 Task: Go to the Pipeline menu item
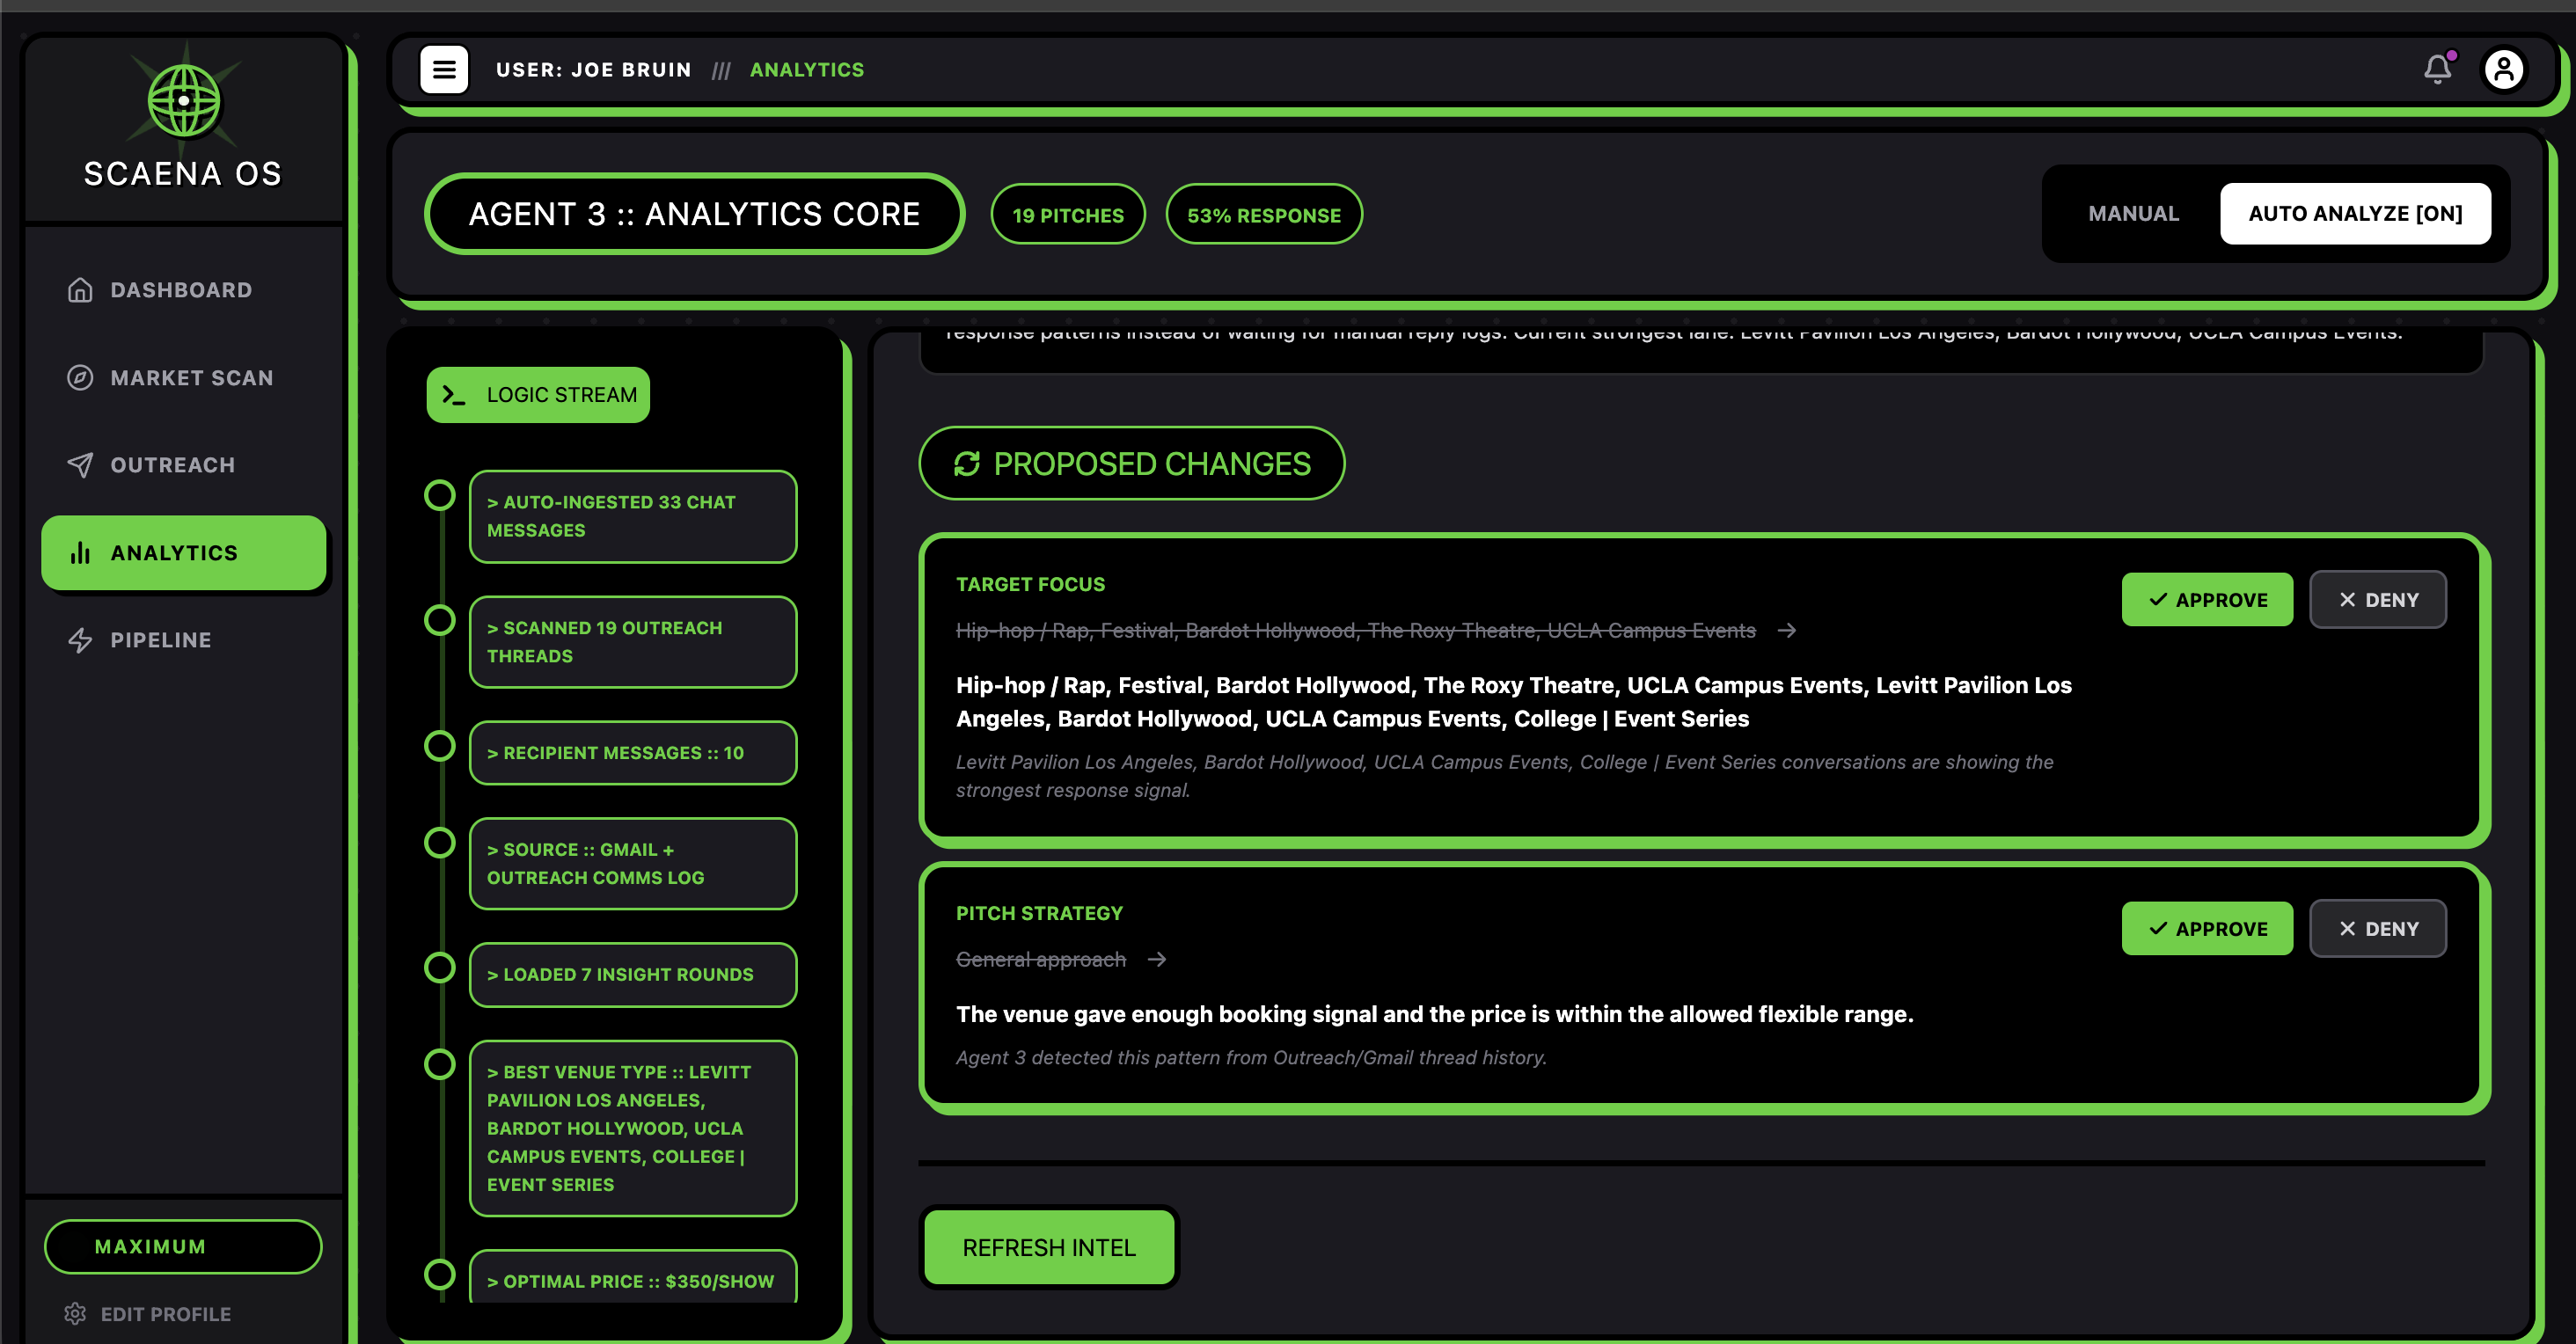click(160, 640)
